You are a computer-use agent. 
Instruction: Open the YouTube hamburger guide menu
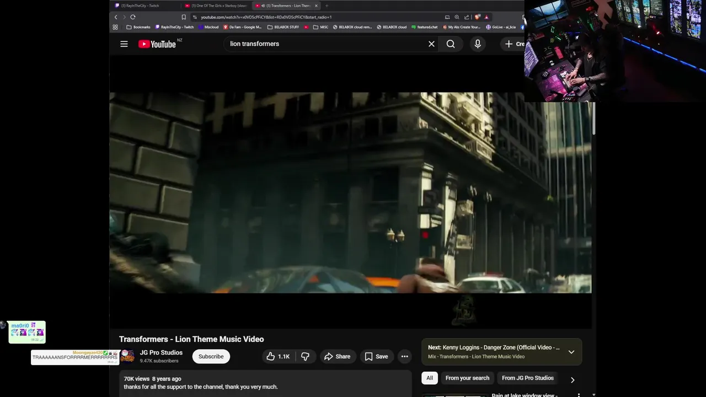(124, 44)
